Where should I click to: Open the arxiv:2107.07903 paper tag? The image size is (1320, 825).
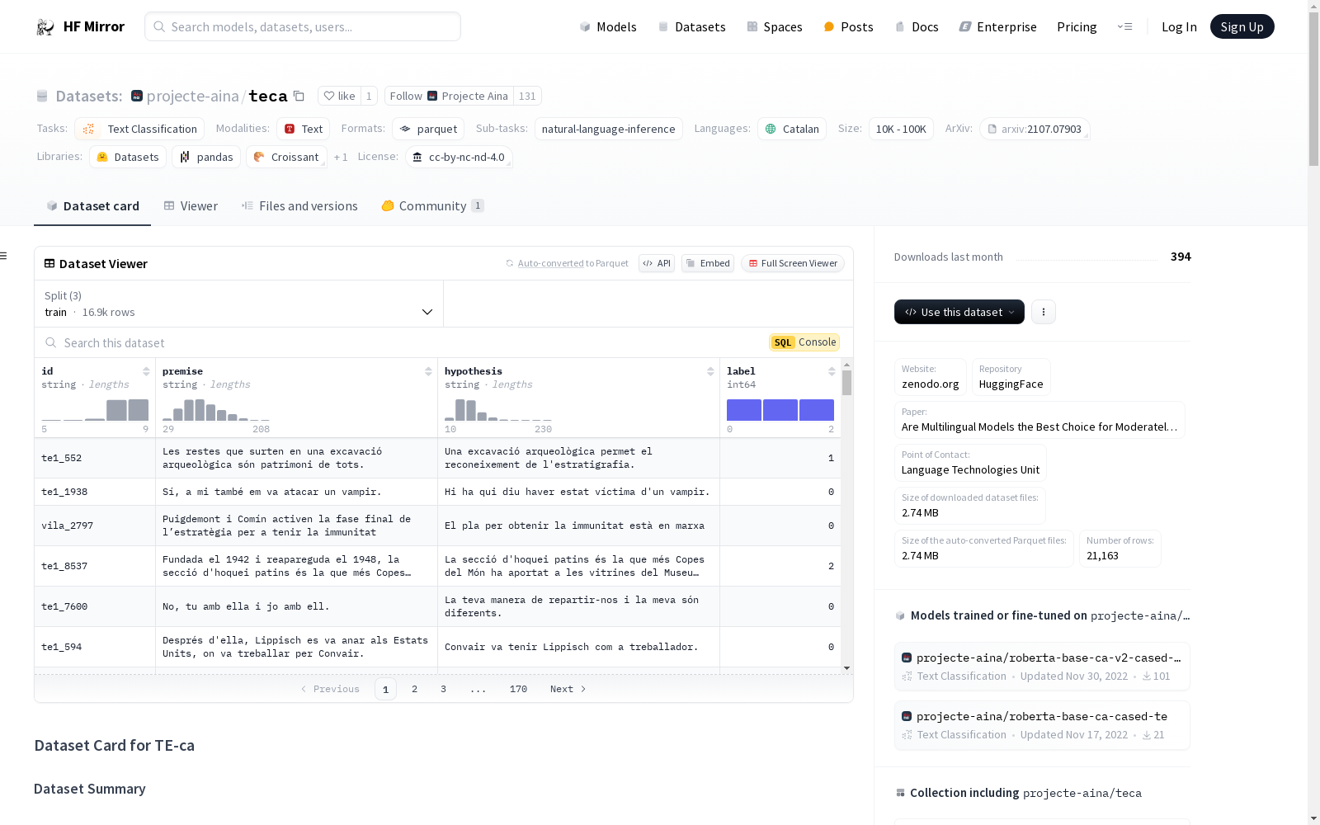tap(1035, 129)
